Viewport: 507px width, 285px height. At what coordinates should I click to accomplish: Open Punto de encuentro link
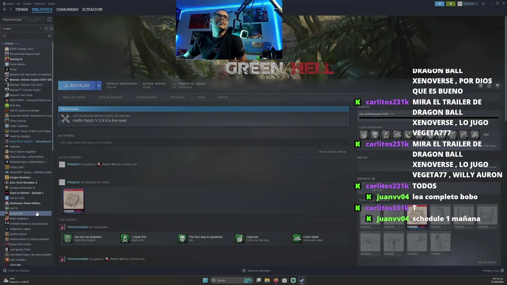click(x=111, y=97)
